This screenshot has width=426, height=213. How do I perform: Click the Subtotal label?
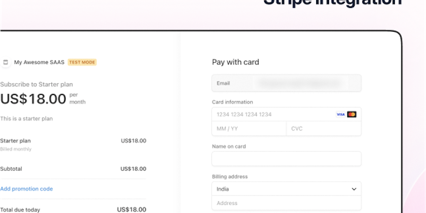click(11, 169)
